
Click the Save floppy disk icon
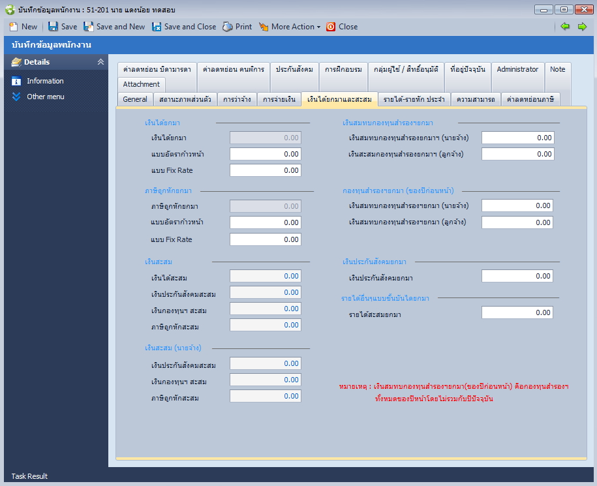point(53,27)
